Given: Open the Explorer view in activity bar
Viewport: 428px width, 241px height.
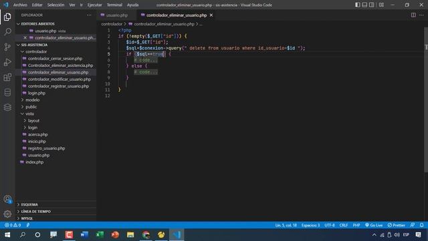Looking at the screenshot, I should tap(7, 17).
